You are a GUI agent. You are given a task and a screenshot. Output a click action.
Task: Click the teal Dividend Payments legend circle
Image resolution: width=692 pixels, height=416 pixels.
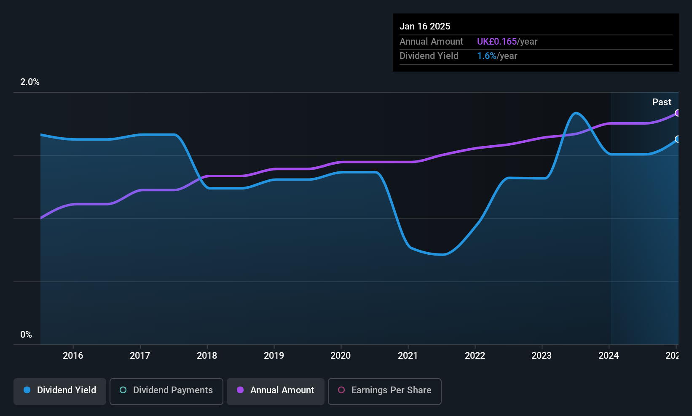[x=123, y=390]
